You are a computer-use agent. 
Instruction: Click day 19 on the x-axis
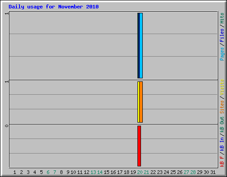tap(133, 172)
